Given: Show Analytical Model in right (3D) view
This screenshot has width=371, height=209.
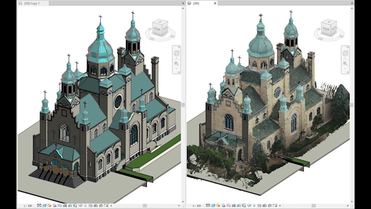Looking at the screenshot, I should coord(265,206).
